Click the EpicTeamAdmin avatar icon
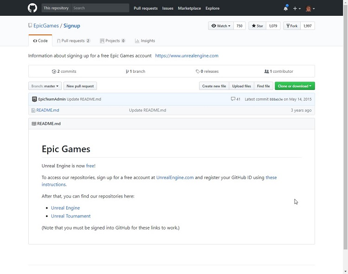348x274 pixels. [x=34, y=99]
